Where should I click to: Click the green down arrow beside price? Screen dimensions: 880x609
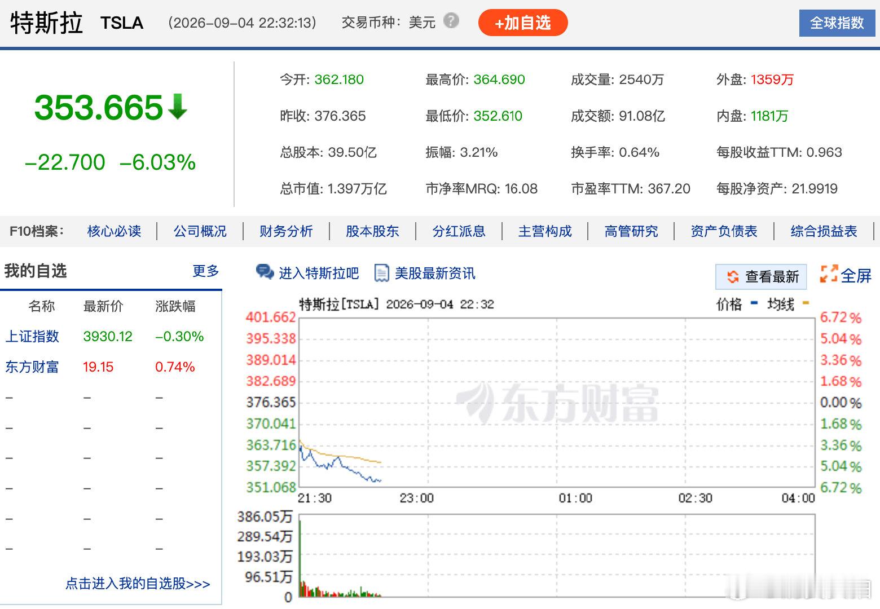coord(177,107)
